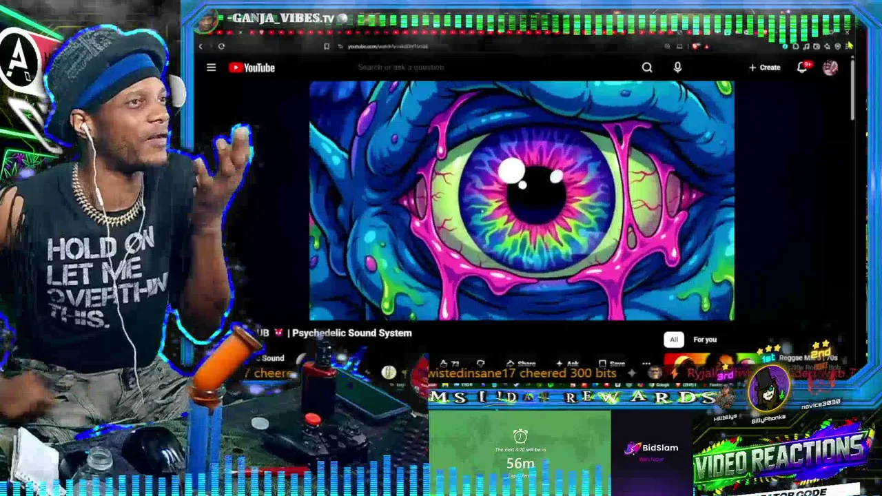882x496 pixels.
Task: Click the alarm clock icon in the 4:20 timer
Action: tap(520, 436)
